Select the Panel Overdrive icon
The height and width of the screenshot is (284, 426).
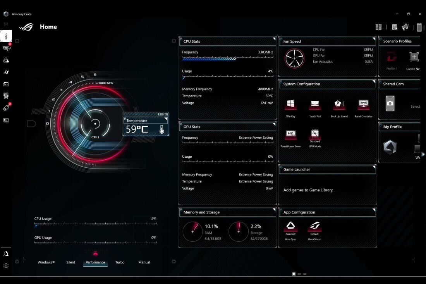pyautogui.click(x=363, y=105)
